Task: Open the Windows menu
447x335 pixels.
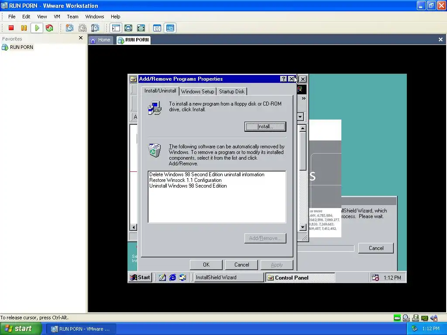Action: click(x=95, y=17)
